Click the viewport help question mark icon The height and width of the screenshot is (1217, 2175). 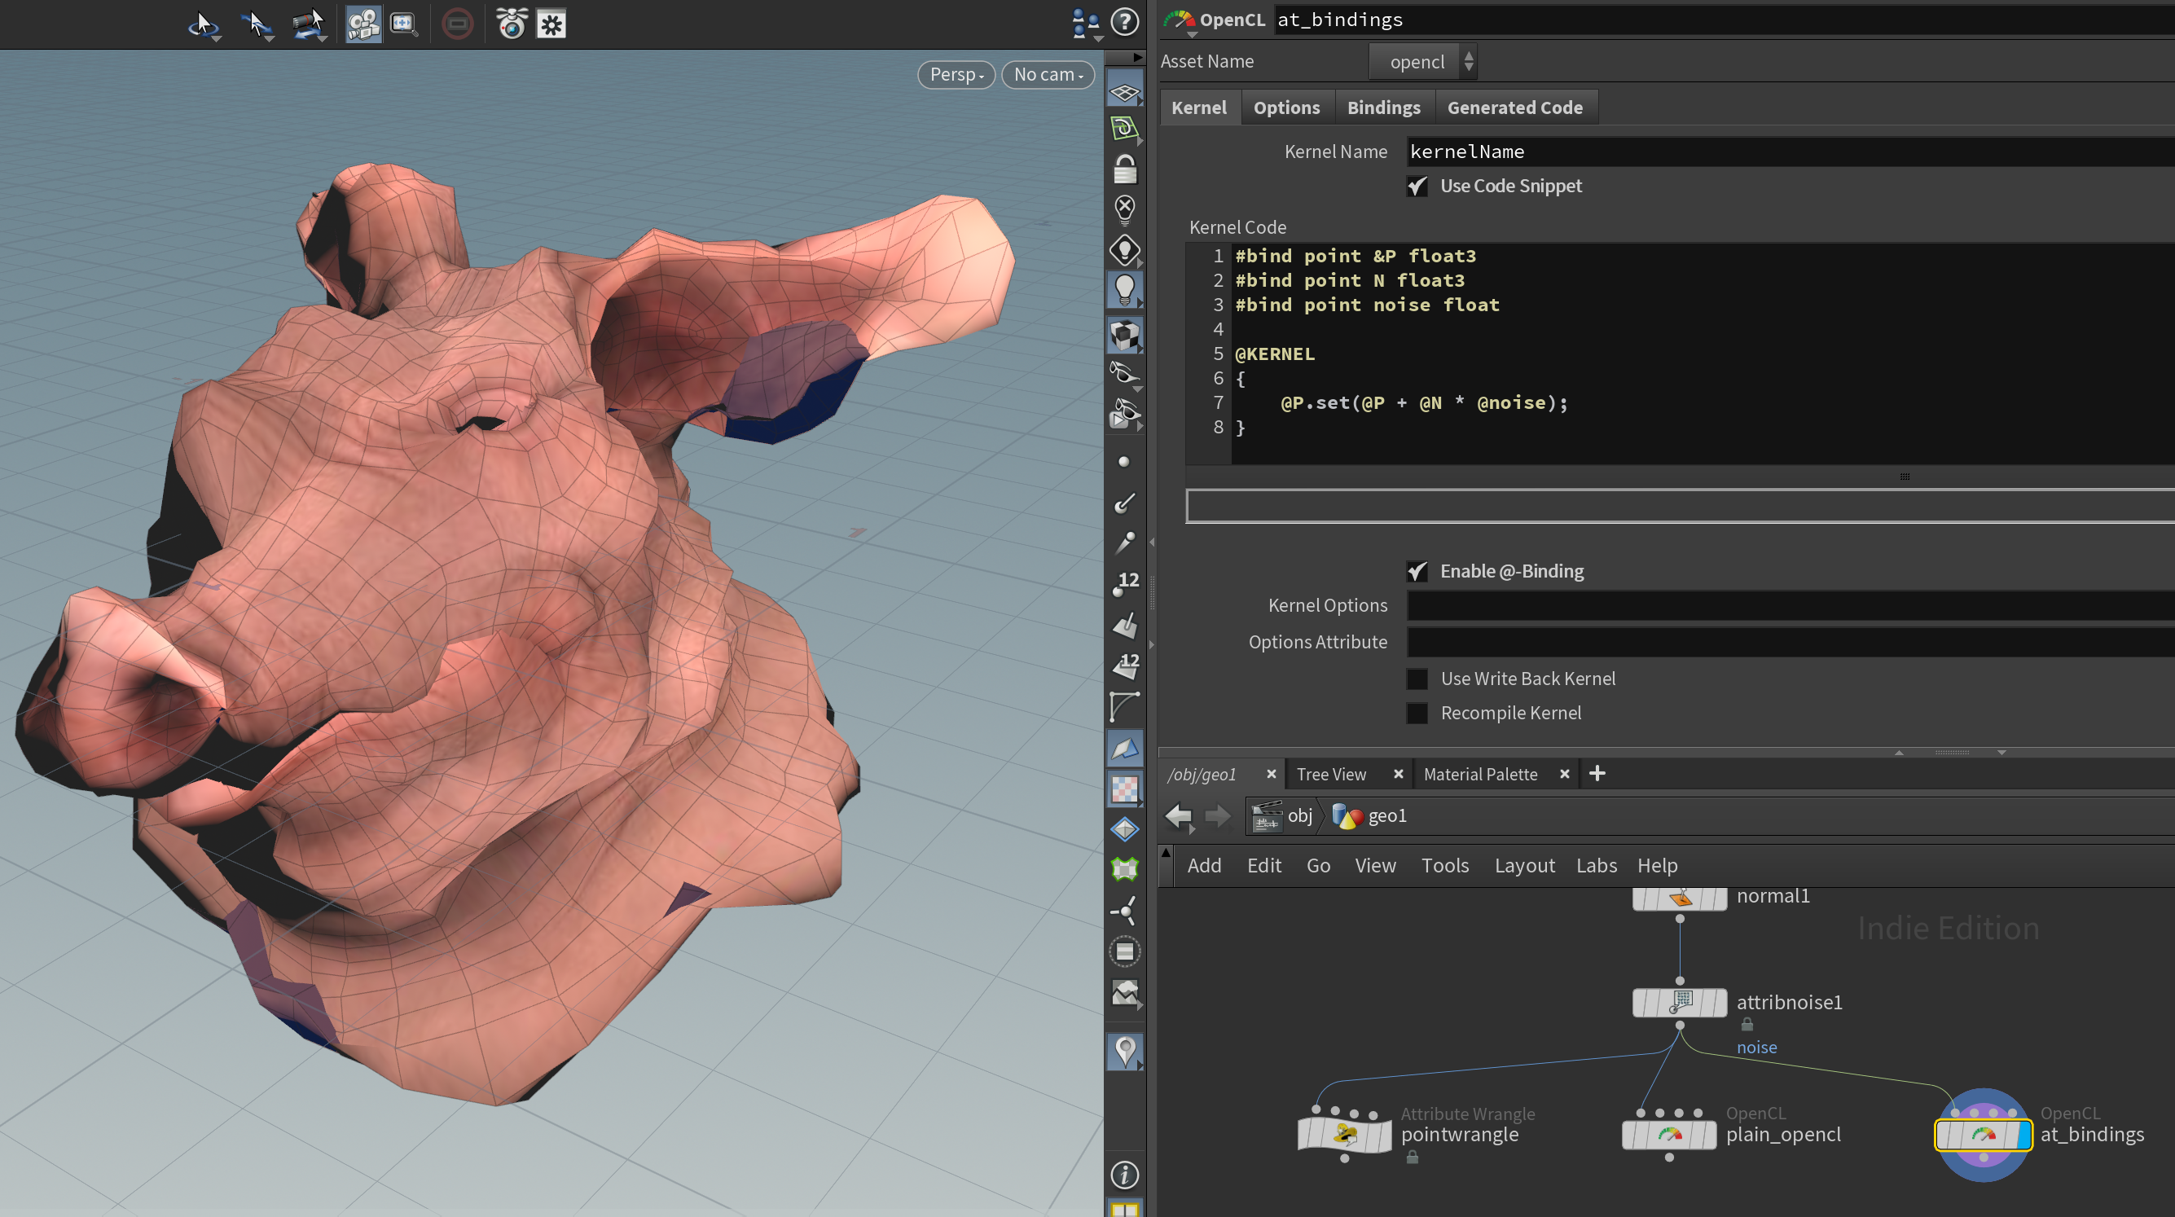(x=1124, y=23)
